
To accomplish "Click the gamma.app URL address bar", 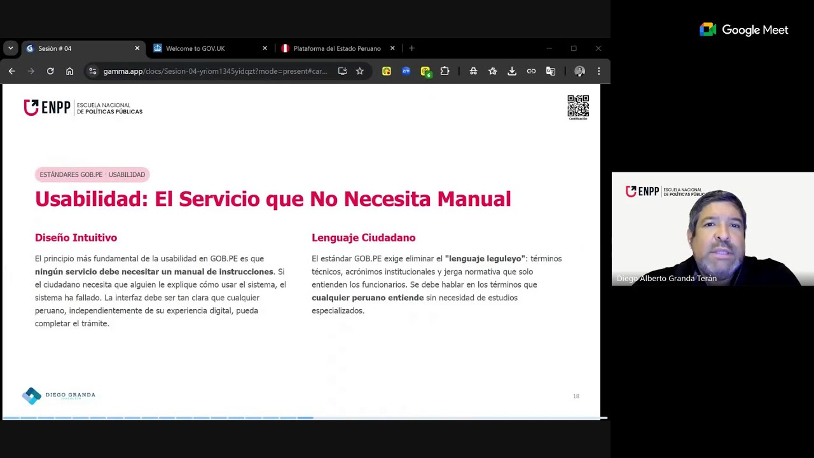I will pos(215,71).
